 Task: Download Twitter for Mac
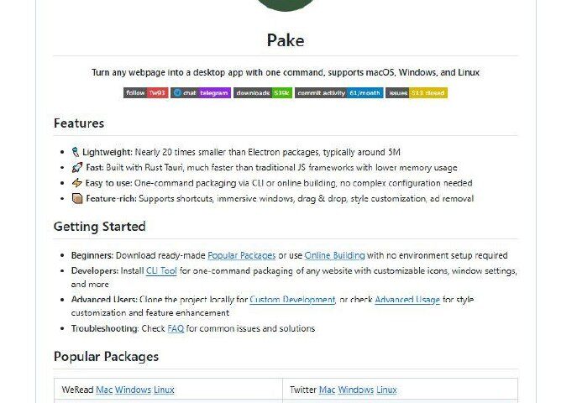coord(328,390)
